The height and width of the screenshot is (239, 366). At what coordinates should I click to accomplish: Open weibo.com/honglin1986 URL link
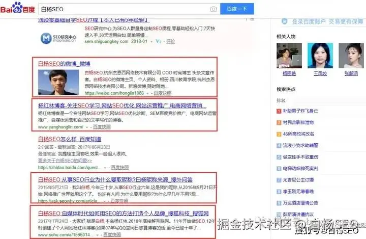(x=114, y=93)
